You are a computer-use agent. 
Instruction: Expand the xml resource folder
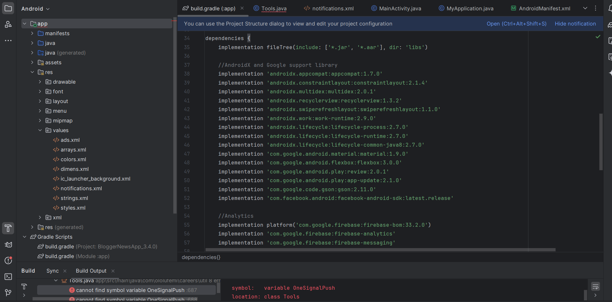(40, 217)
